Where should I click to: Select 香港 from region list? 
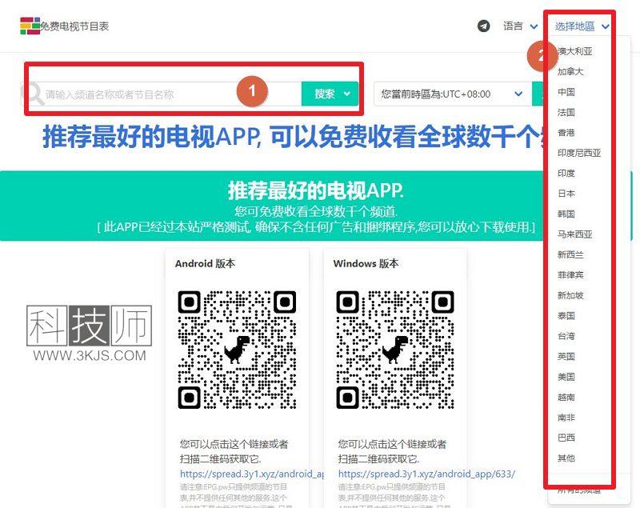tap(566, 133)
